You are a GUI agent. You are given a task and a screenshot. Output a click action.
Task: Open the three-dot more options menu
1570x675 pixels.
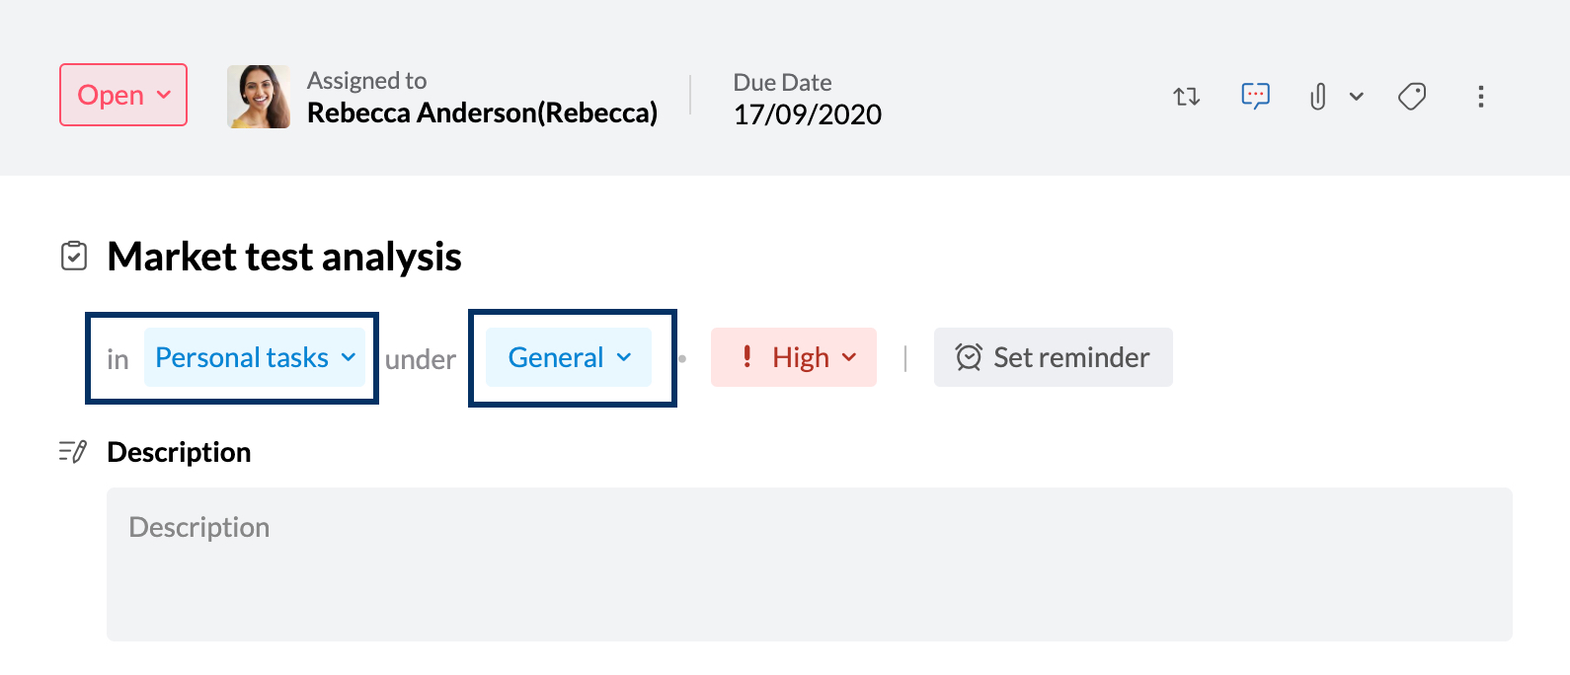tap(1480, 97)
